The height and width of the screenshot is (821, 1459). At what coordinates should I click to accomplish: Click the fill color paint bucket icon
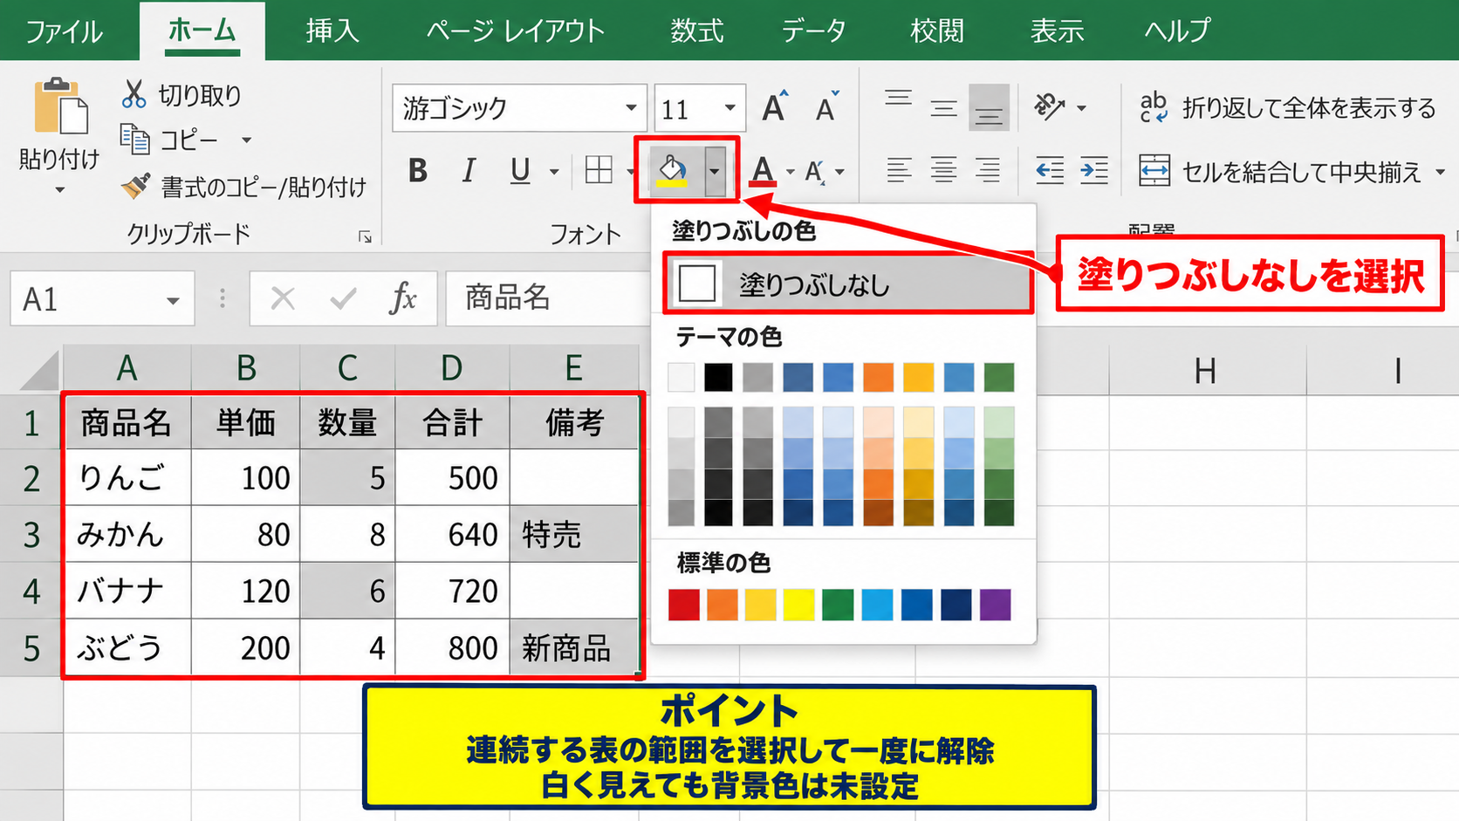point(671,171)
